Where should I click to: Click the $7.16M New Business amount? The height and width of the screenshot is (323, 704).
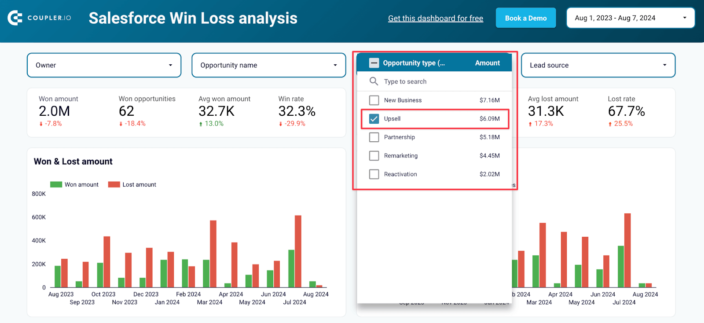pos(490,100)
